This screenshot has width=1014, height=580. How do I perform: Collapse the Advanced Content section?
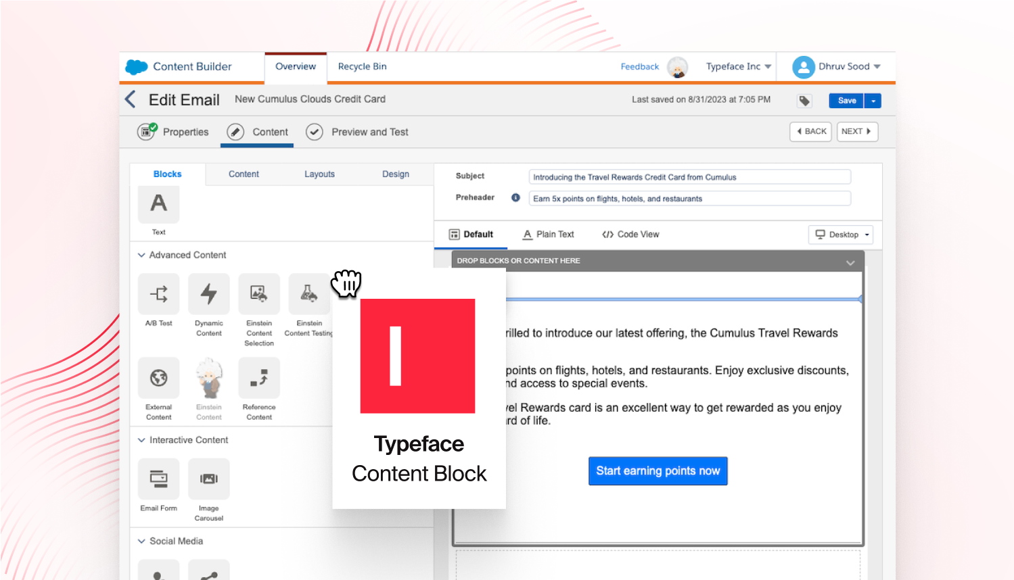[141, 255]
